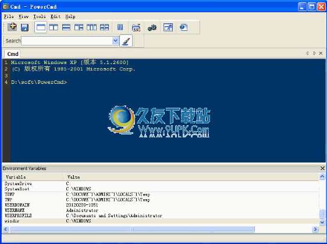Switch to the Cmd tab

pyautogui.click(x=13, y=54)
